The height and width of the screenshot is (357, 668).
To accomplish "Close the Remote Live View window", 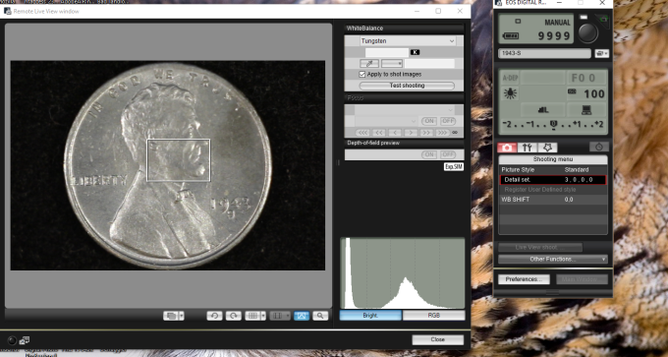I will point(437,339).
